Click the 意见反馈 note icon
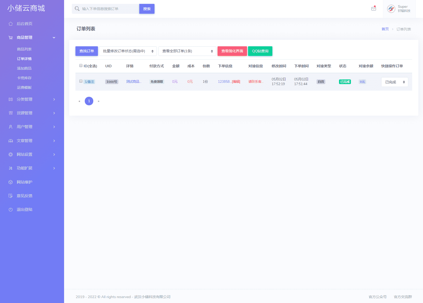This screenshot has width=423, height=303. point(11,196)
